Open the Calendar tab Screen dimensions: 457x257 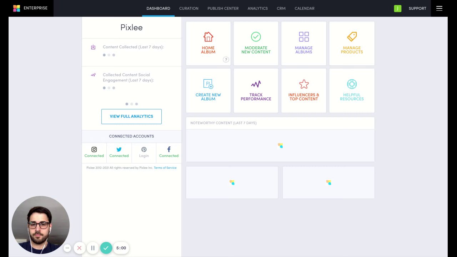point(305,8)
